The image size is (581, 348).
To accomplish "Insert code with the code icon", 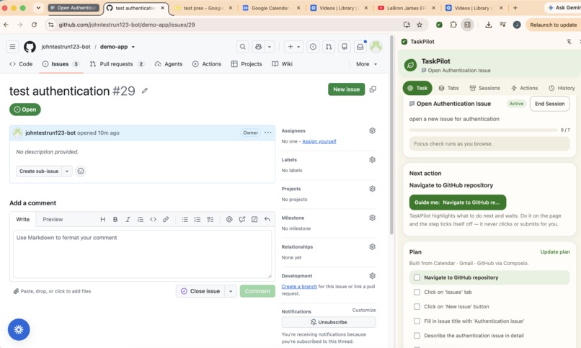I will (x=153, y=219).
